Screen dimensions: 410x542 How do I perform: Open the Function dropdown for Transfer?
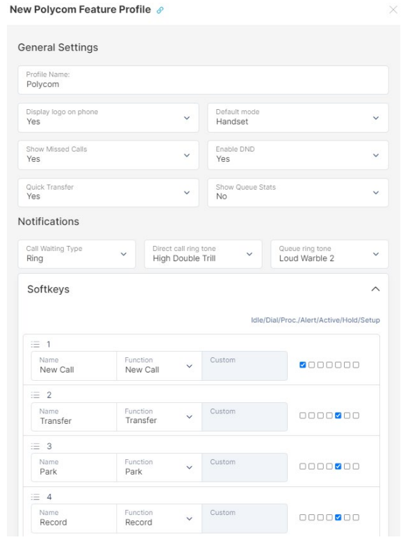159,416
